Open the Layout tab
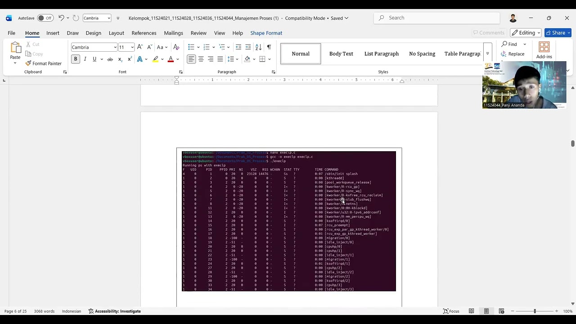Image resolution: width=576 pixels, height=324 pixels. [x=116, y=33]
